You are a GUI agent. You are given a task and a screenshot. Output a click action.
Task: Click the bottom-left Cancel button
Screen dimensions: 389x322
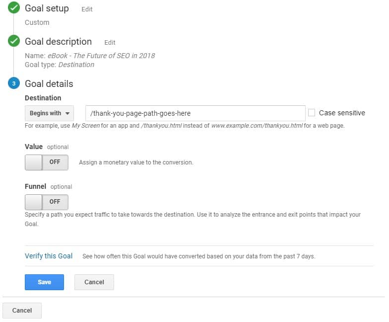click(22, 311)
